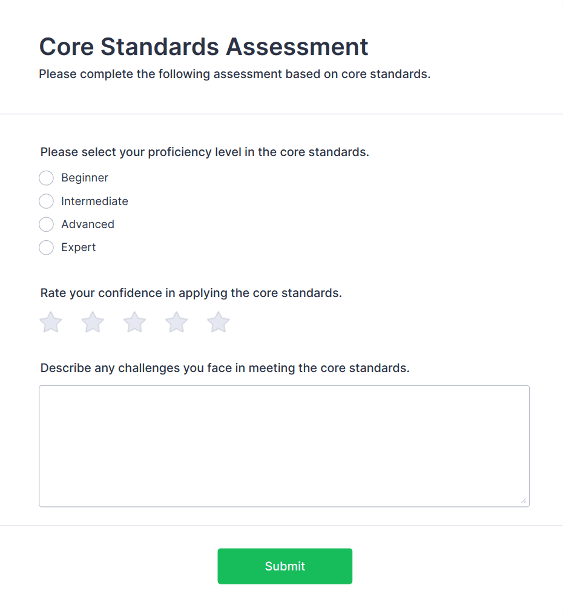
Task: Select the Beginner radio button
Action: [x=46, y=178]
